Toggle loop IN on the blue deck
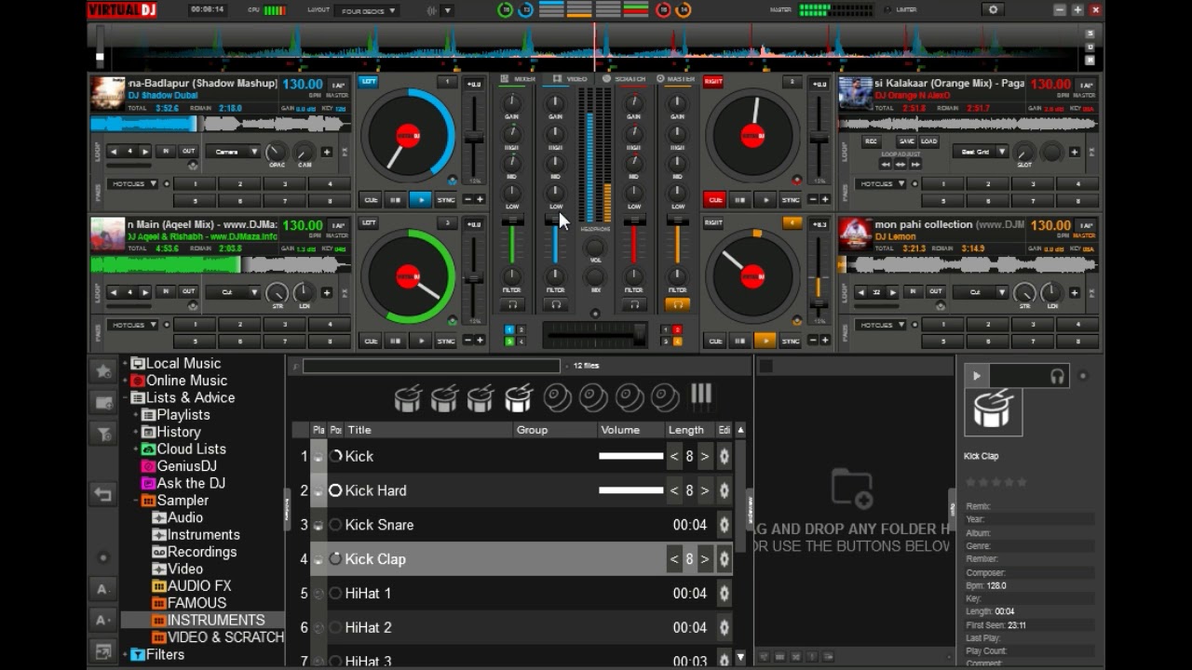Viewport: 1192px width, 670px height. click(166, 151)
